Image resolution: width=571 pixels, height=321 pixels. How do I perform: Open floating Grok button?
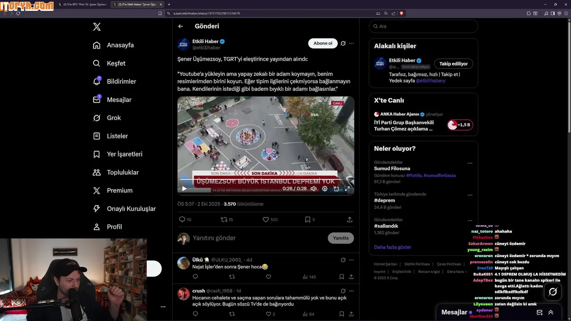tap(553, 292)
